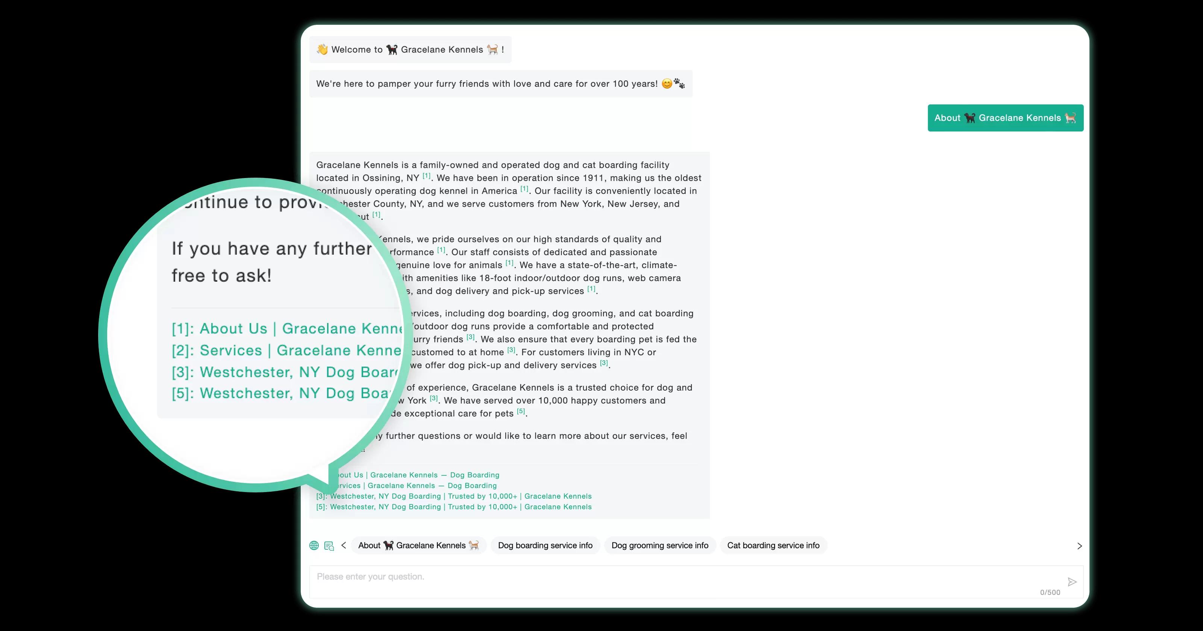Open the About Gracelane Kennels button
Screen dimensions: 1203x631
coord(1005,118)
